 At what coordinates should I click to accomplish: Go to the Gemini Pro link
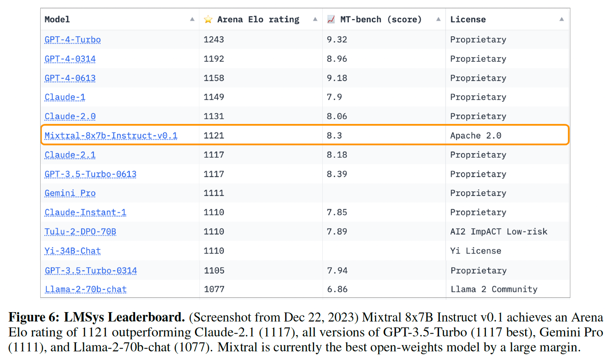pyautogui.click(x=70, y=193)
